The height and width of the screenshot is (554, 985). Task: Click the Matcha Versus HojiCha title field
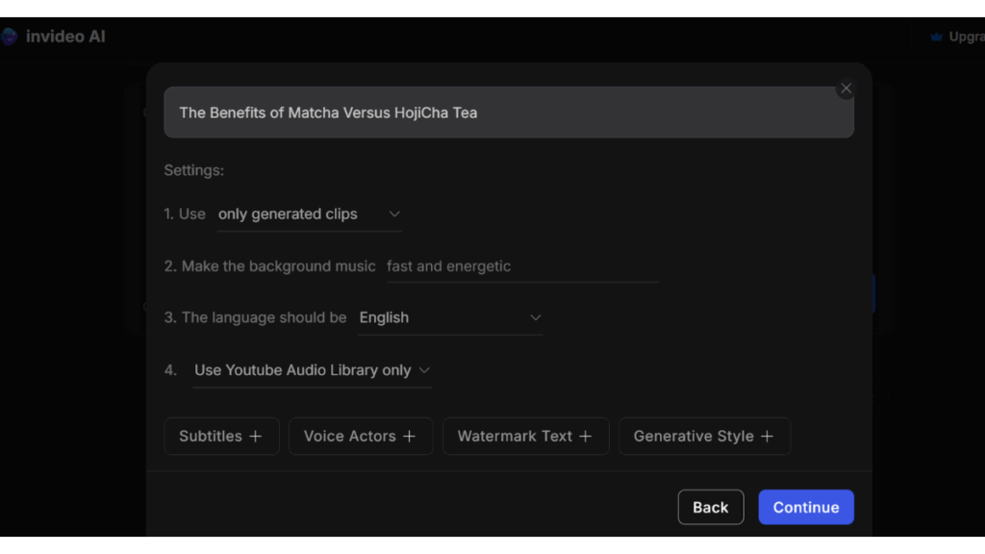(509, 113)
